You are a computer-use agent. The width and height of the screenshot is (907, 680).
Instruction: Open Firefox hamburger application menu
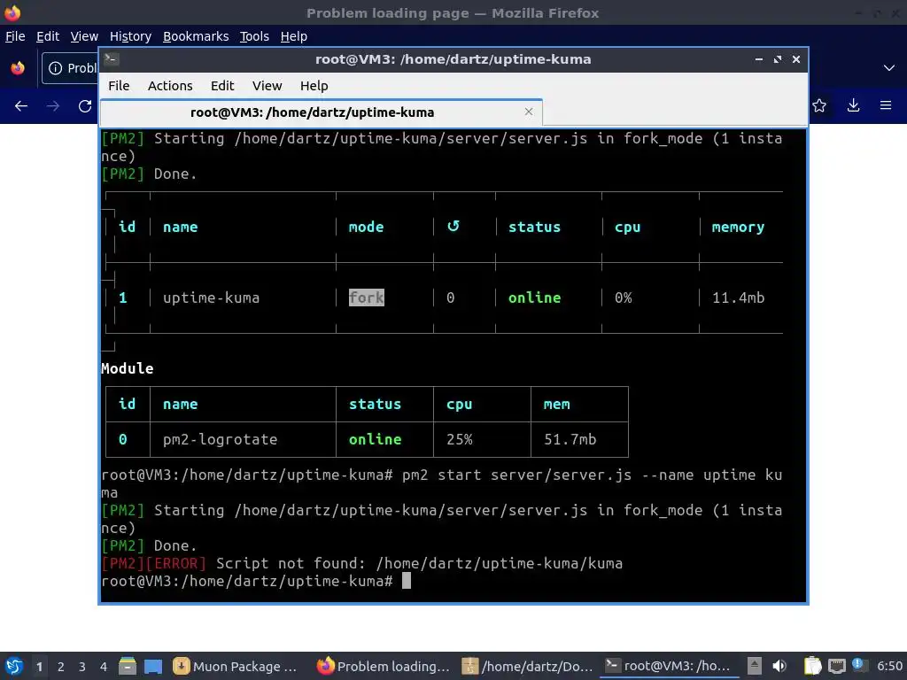886,105
